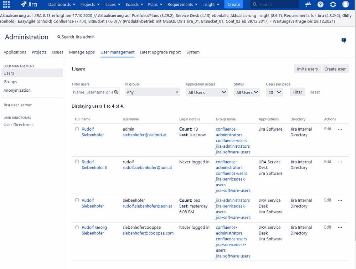This screenshot has width=356, height=269.
Task: Open Anonymization in the sidebar
Action: 17,90
